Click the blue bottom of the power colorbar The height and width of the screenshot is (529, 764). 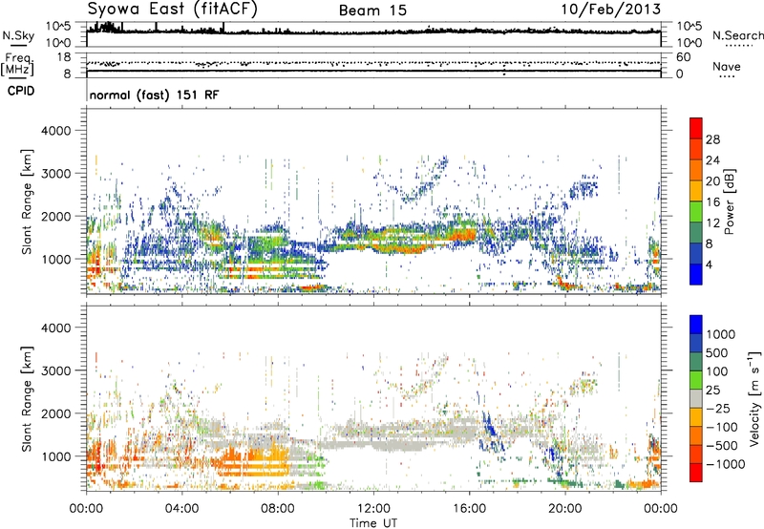[696, 274]
